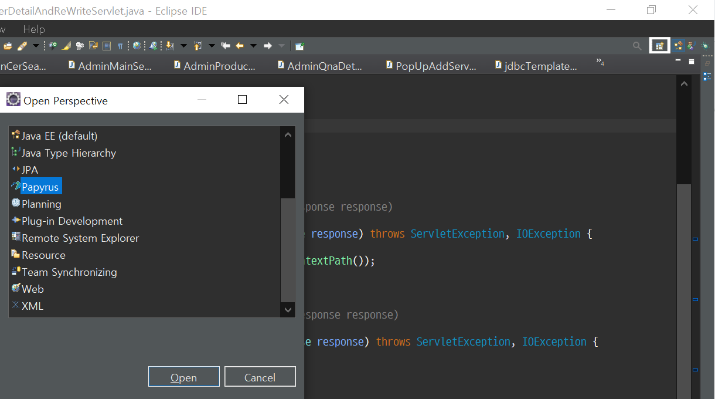Screen dimensions: 715x399
Task: Open the web browser globe icon
Action: point(137,46)
